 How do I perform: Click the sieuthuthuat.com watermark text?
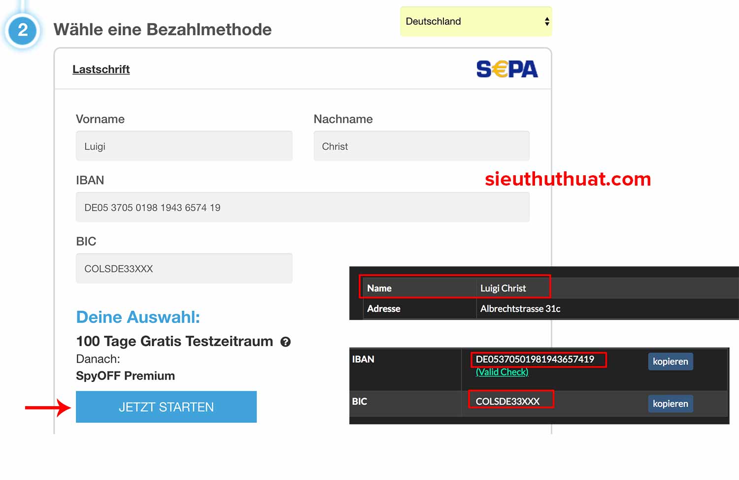568,179
